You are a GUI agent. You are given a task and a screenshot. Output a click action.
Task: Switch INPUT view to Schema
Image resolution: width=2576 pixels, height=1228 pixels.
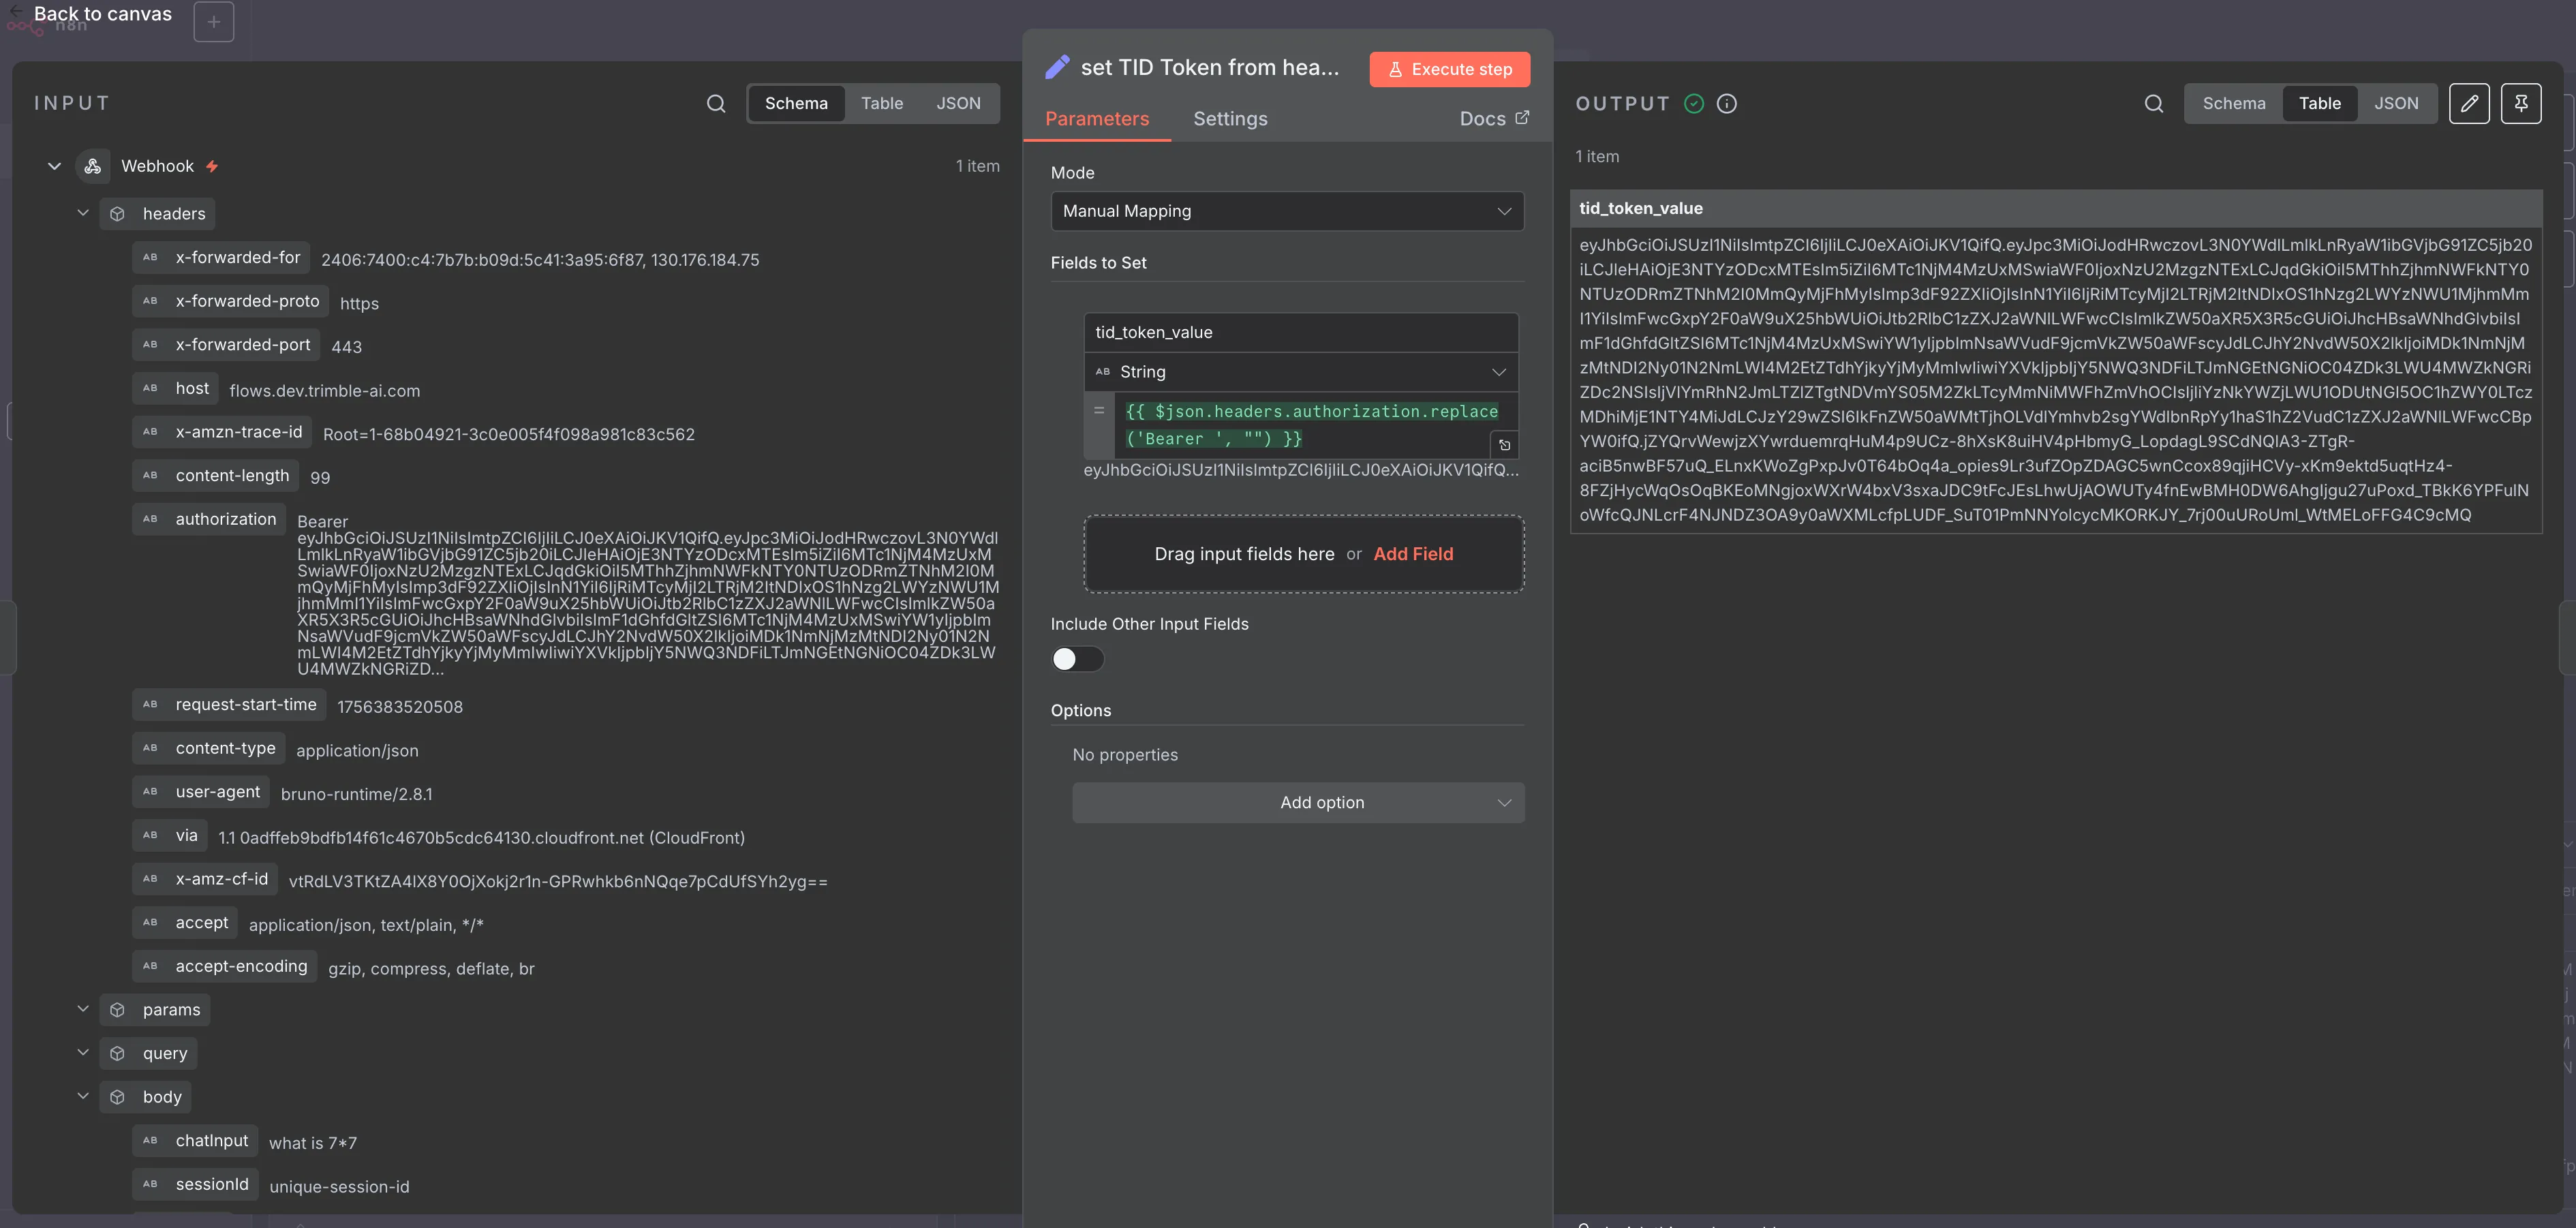pos(796,103)
